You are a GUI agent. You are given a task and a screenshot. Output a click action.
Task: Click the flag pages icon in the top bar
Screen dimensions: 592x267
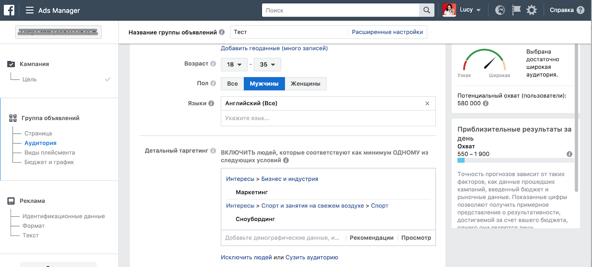click(516, 10)
